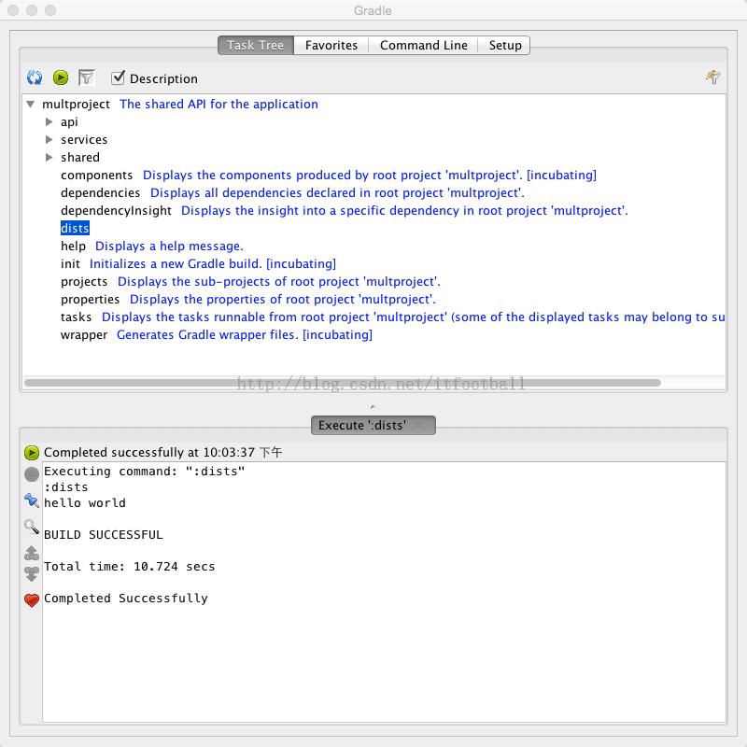Select the properties task
The height and width of the screenshot is (747, 747).
[x=90, y=299]
